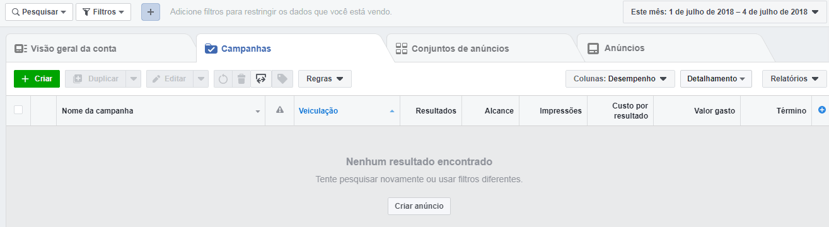The width and height of the screenshot is (829, 227).
Task: Click the Criar anúncio button
Action: pos(419,206)
